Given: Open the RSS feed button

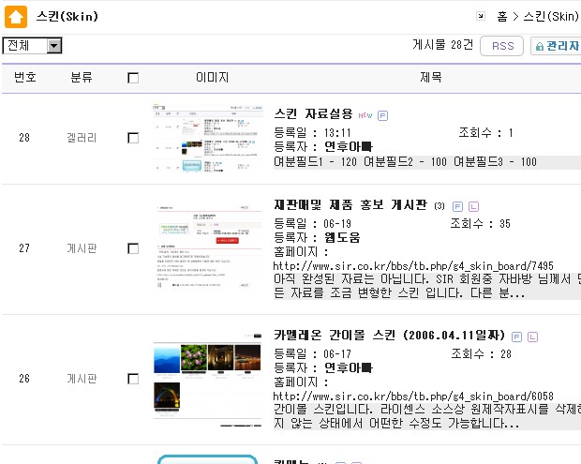Looking at the screenshot, I should (x=501, y=46).
